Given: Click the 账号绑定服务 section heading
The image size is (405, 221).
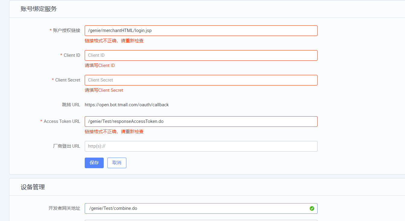Looking at the screenshot, I should [39, 9].
